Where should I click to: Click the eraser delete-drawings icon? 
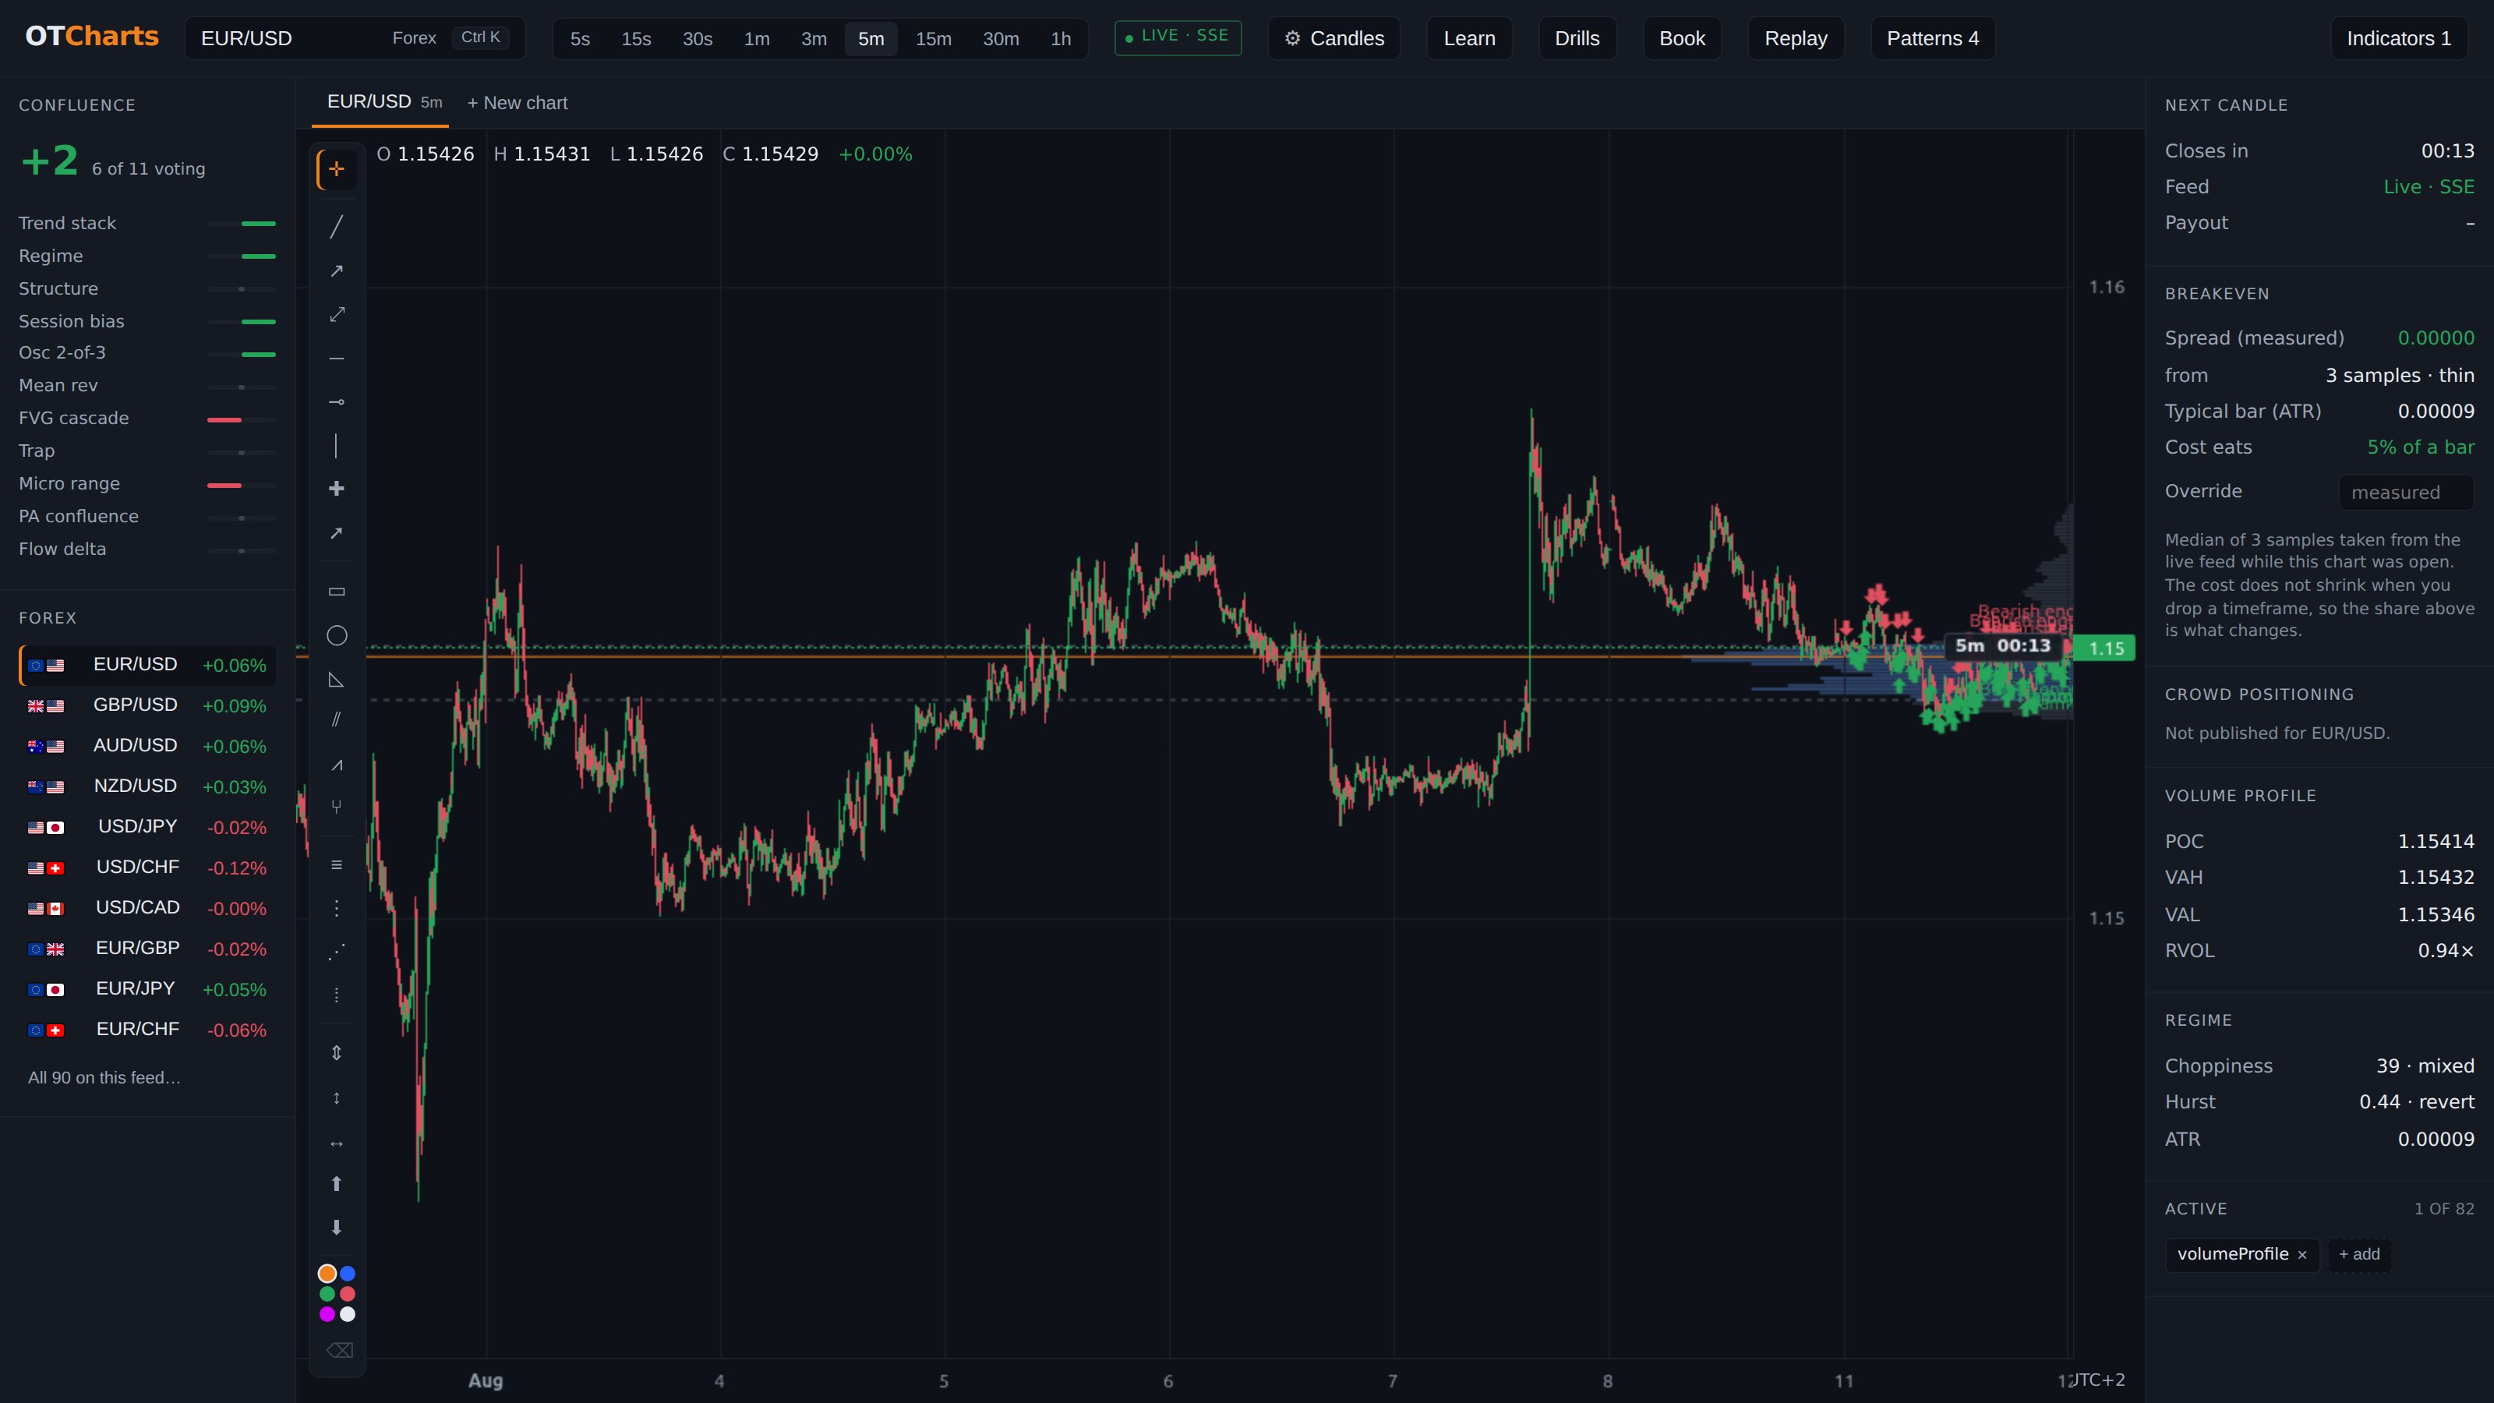(x=339, y=1351)
